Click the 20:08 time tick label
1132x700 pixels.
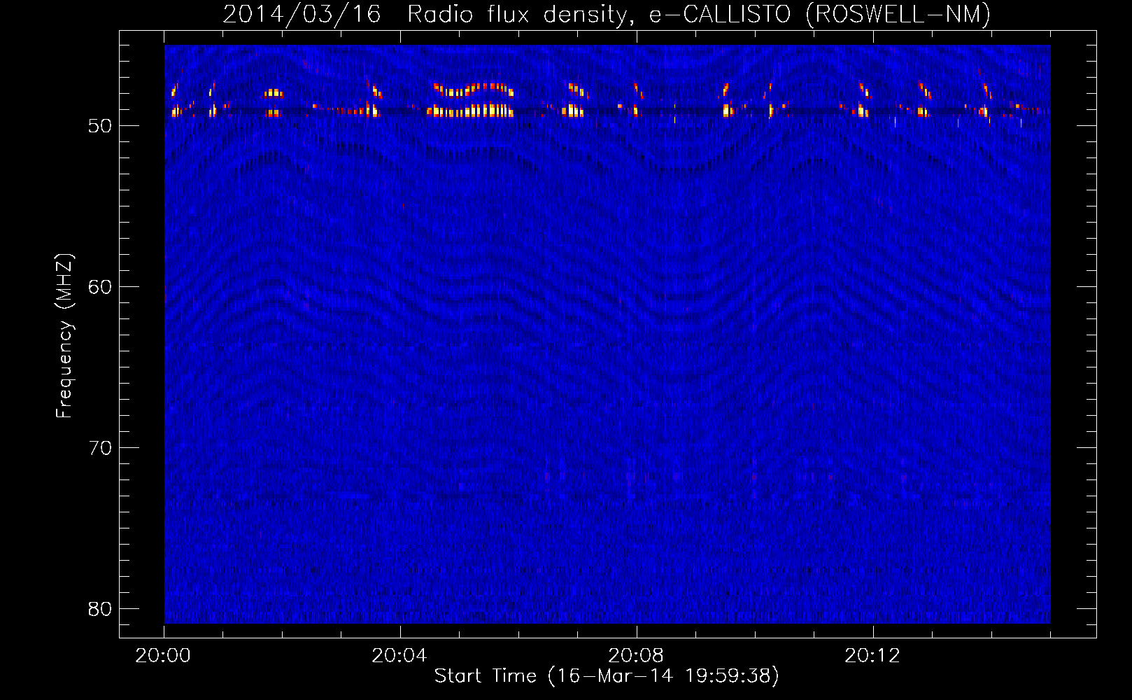coord(636,656)
